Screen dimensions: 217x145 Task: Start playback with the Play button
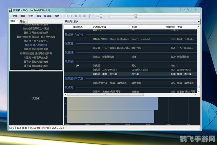(x=71, y=16)
